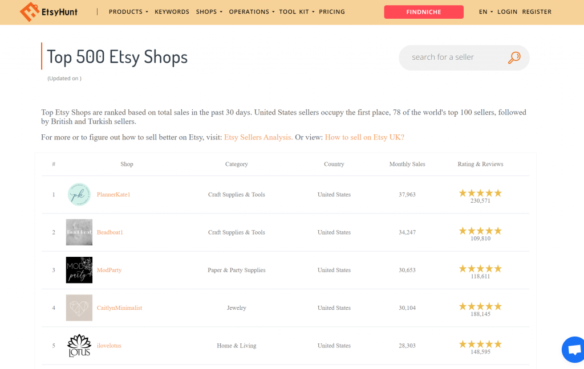
Task: Open the SHOPS dropdown menu
Action: 208,11
